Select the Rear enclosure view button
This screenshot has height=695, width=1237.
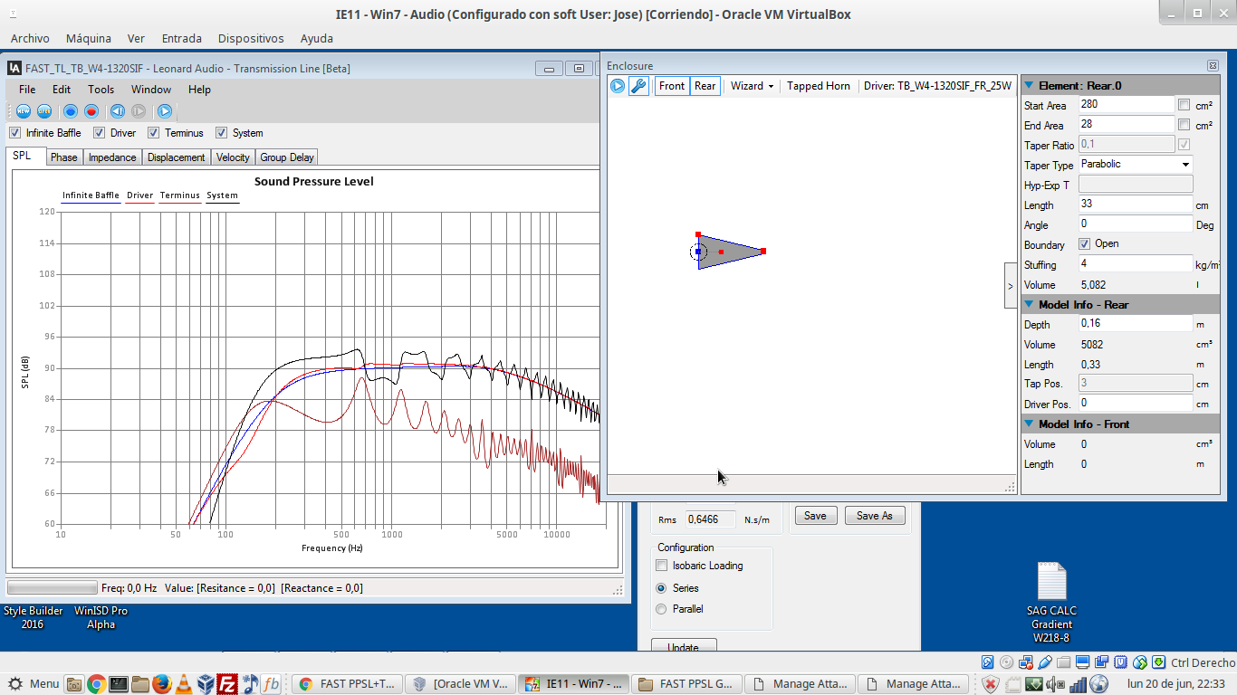point(705,86)
